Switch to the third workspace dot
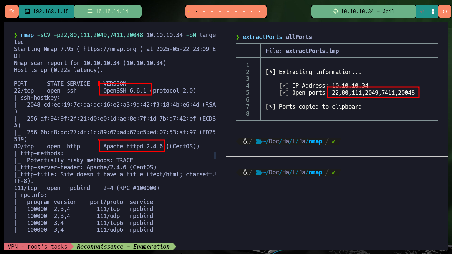The image size is (452, 254). coord(204,11)
